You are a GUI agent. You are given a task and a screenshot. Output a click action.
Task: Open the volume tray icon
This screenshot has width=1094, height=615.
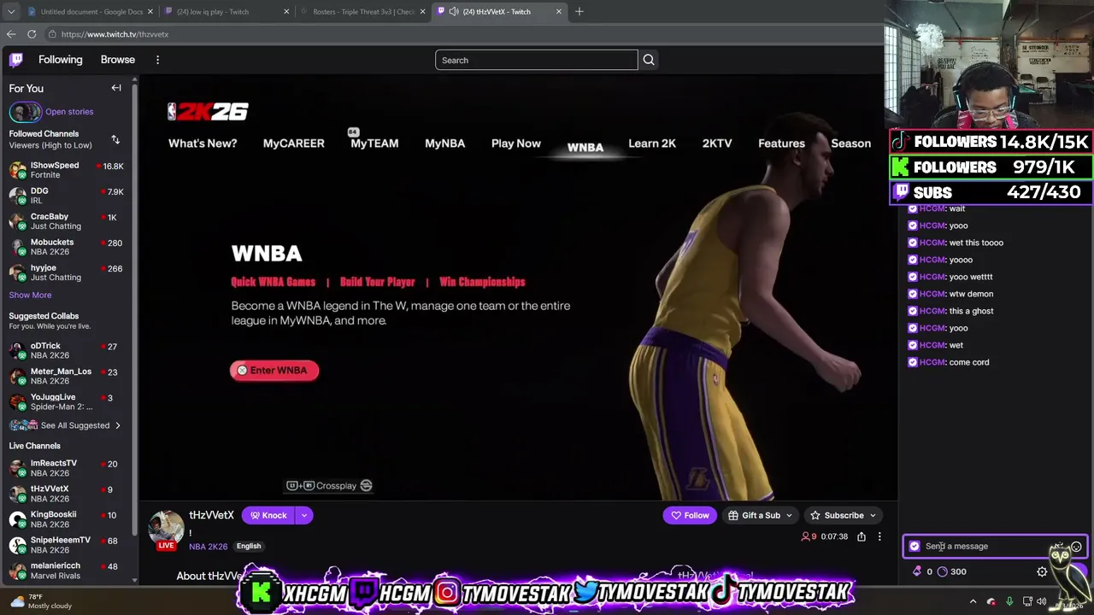point(1041,601)
